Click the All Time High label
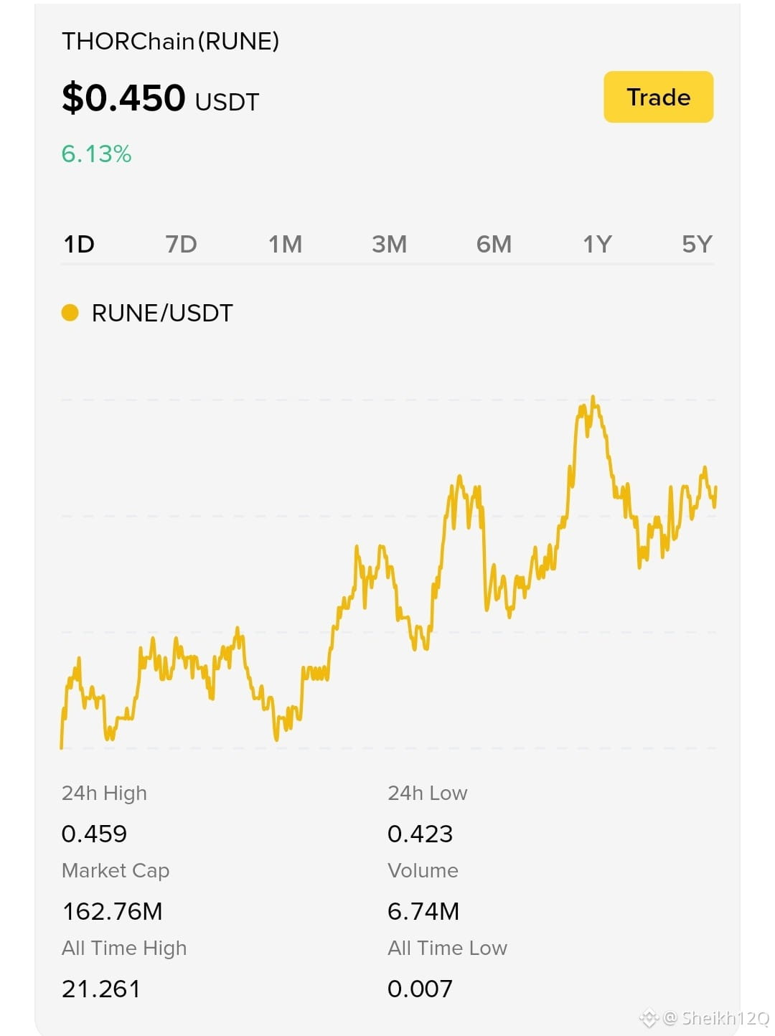The height and width of the screenshot is (1036, 775). pos(124,948)
